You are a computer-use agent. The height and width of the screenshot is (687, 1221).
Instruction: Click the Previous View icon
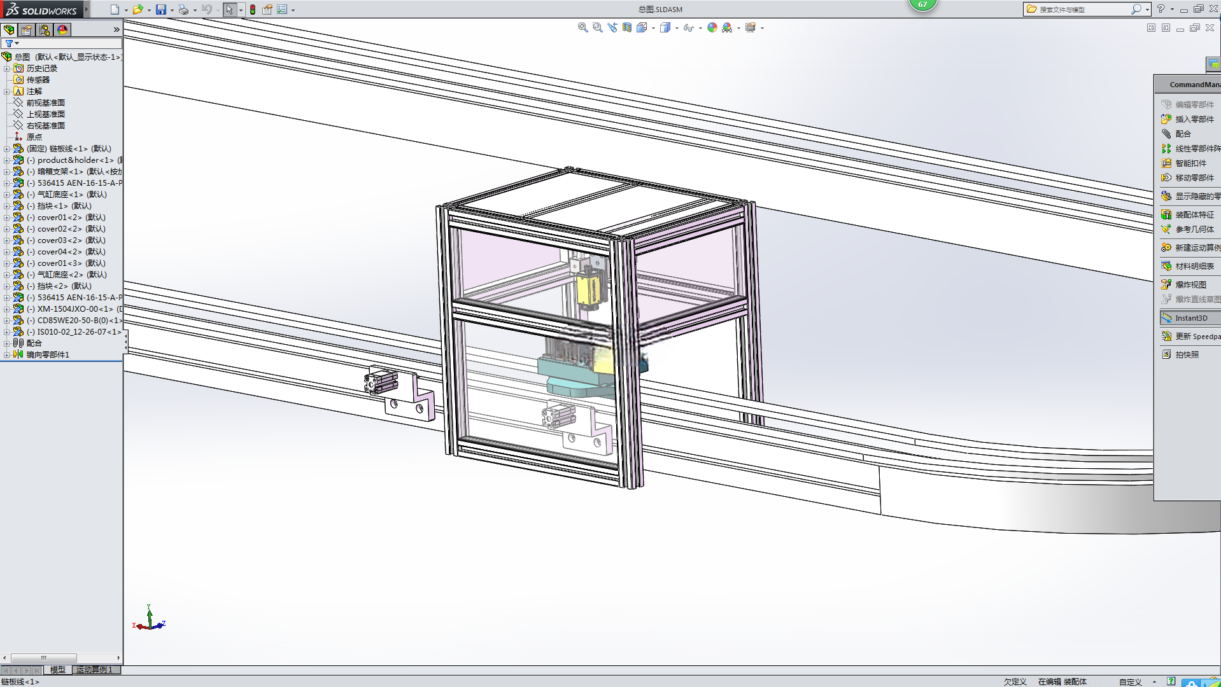[x=612, y=27]
